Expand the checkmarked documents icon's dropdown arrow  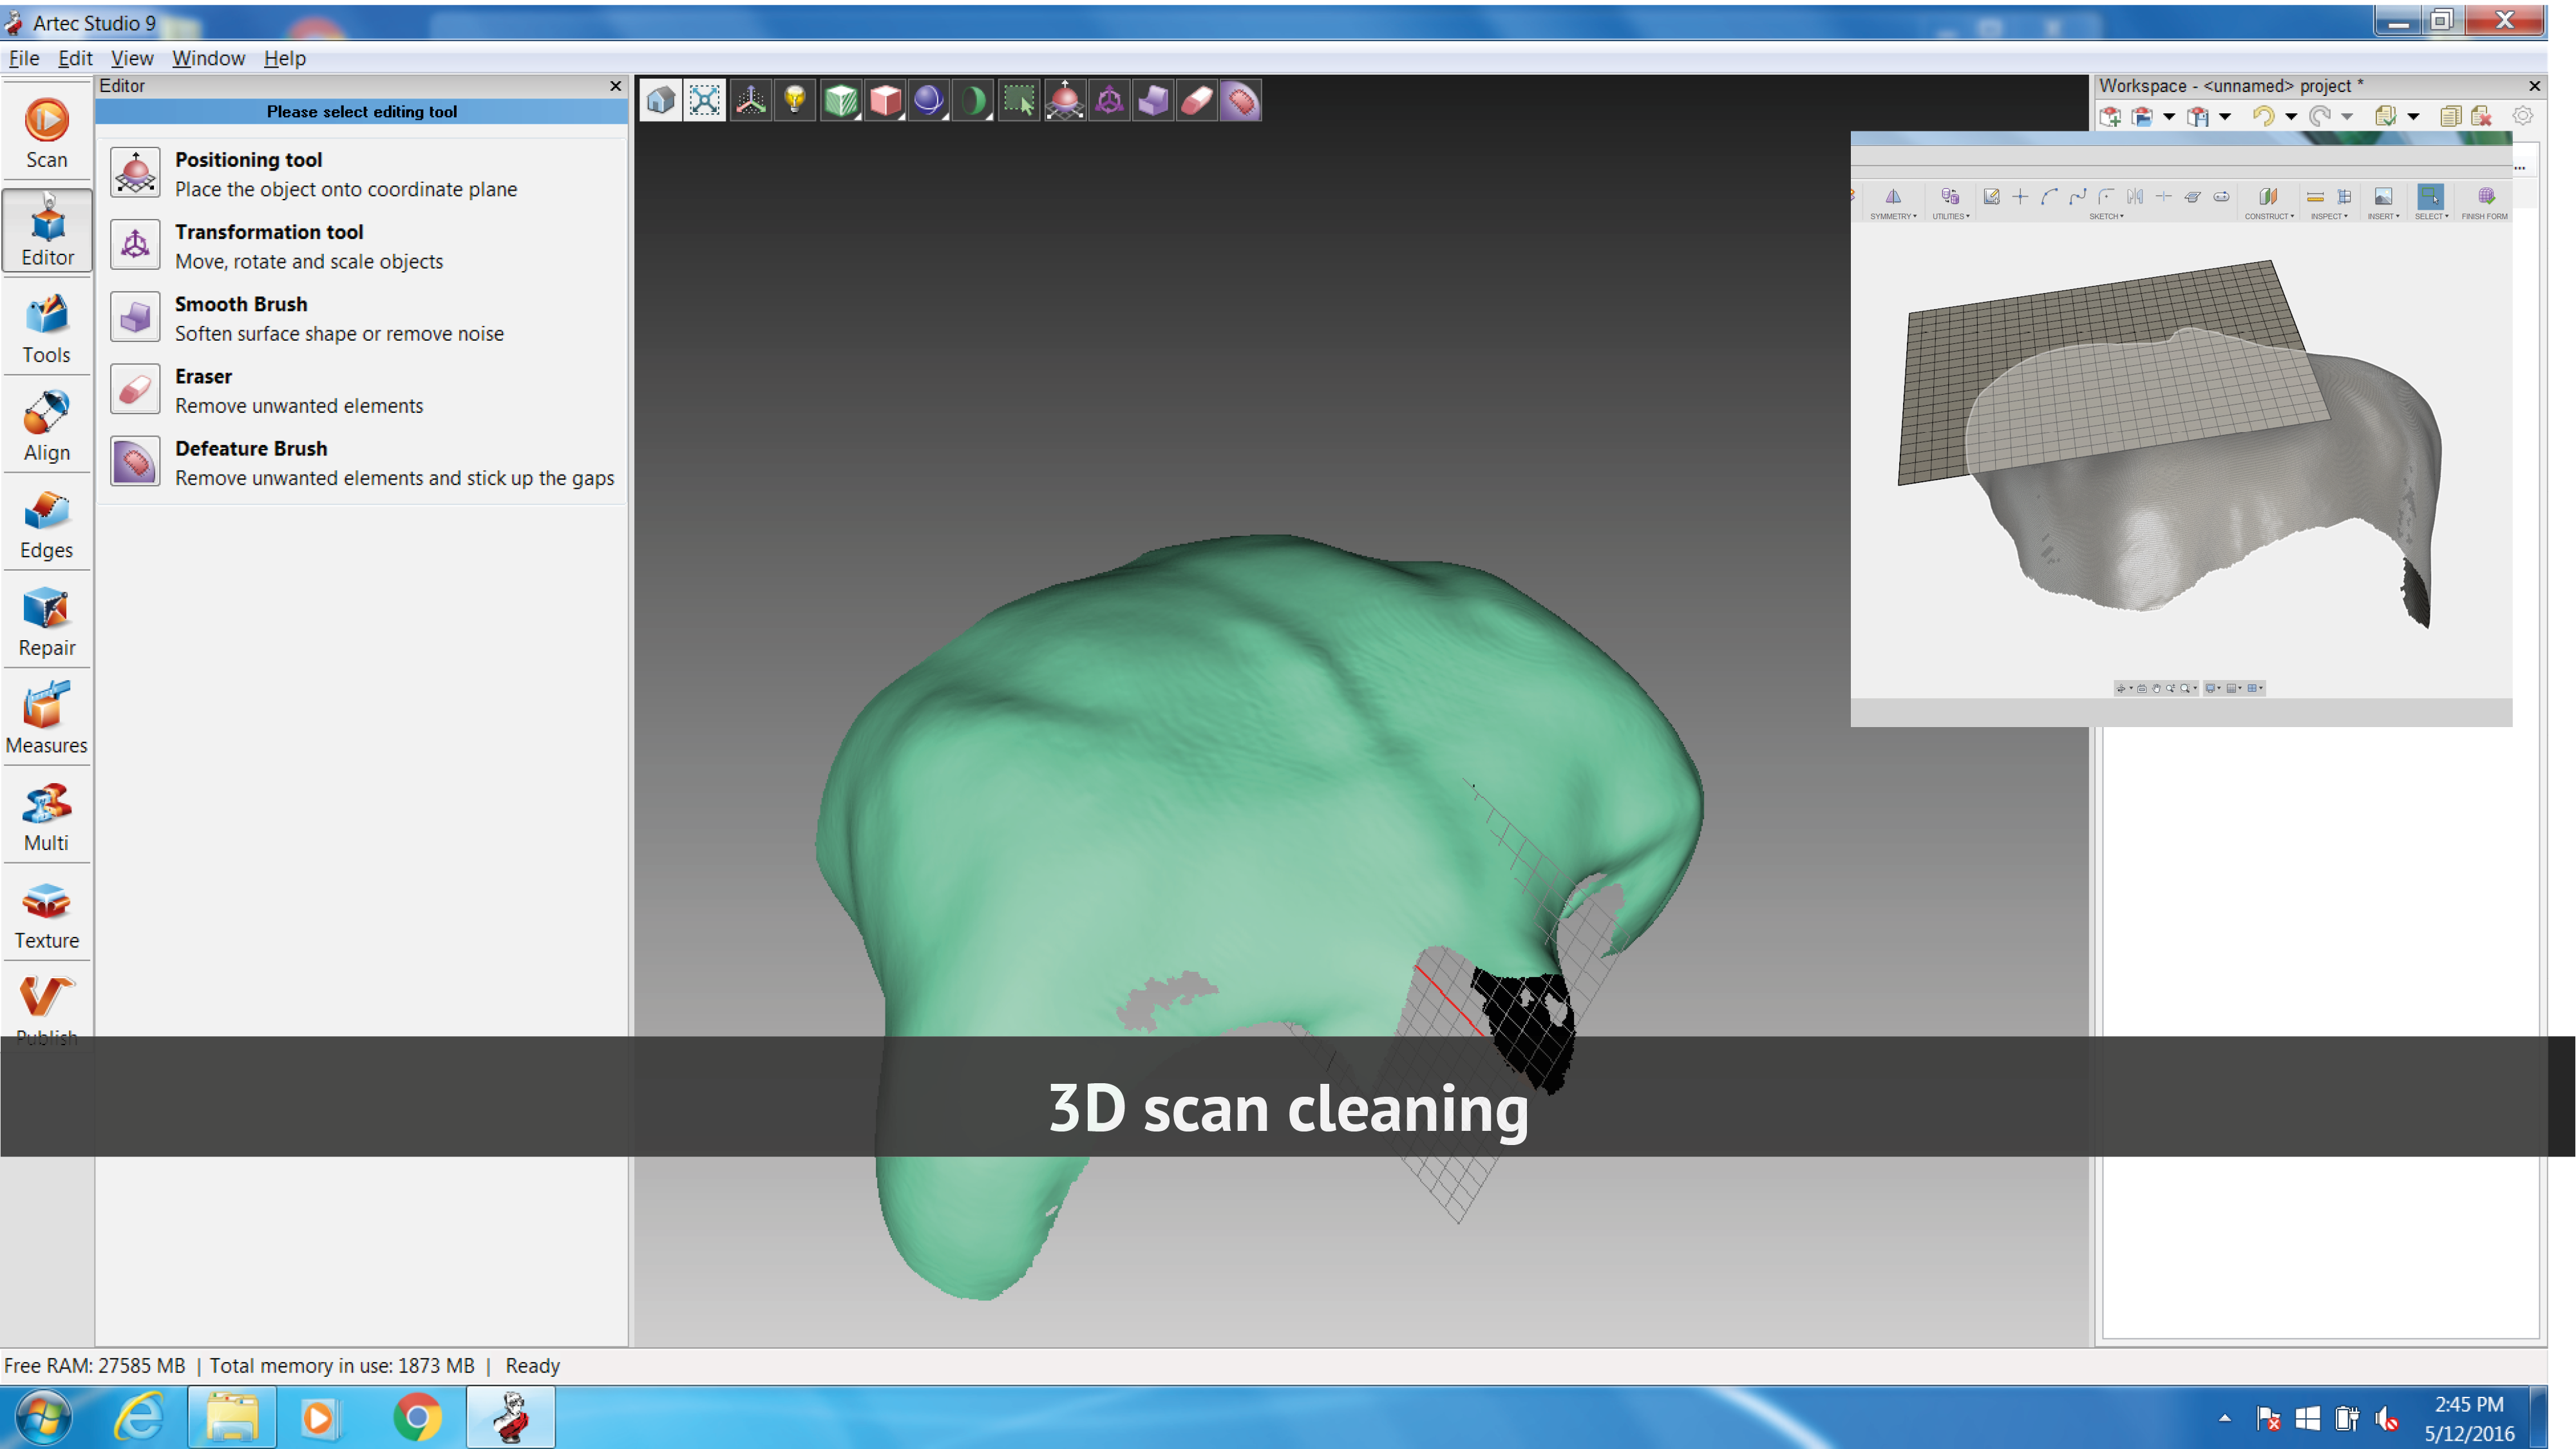[x=2413, y=117]
